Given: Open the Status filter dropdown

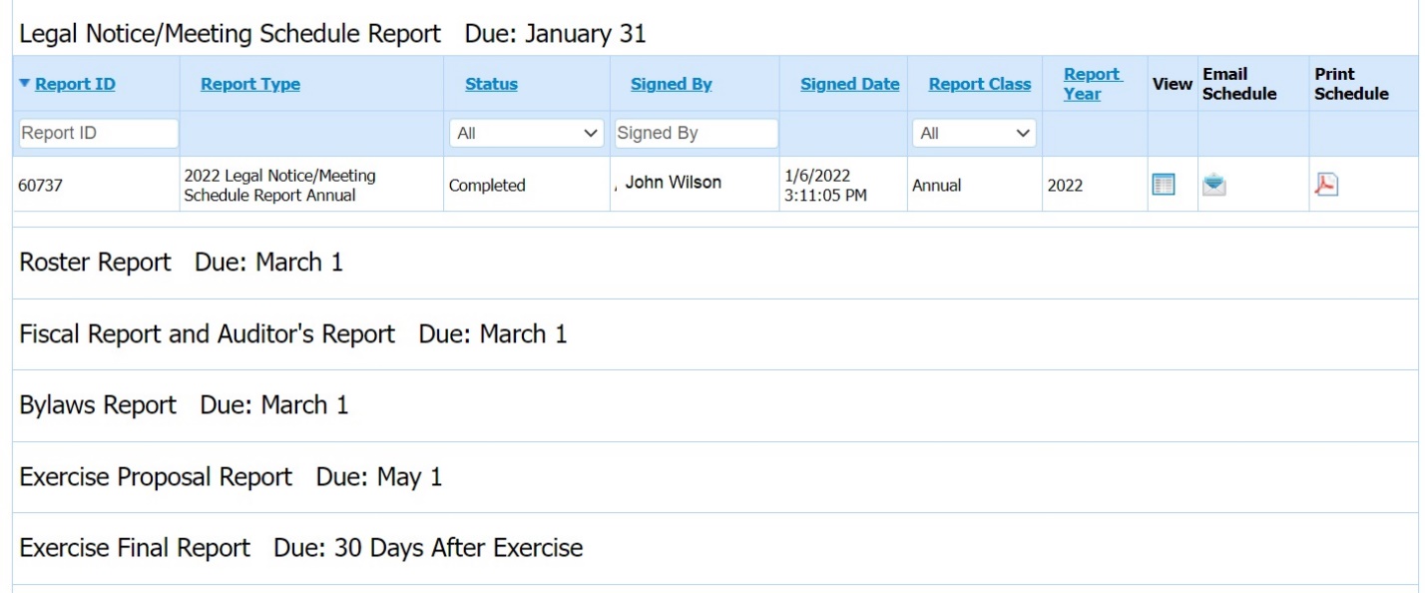Looking at the screenshot, I should [527, 133].
